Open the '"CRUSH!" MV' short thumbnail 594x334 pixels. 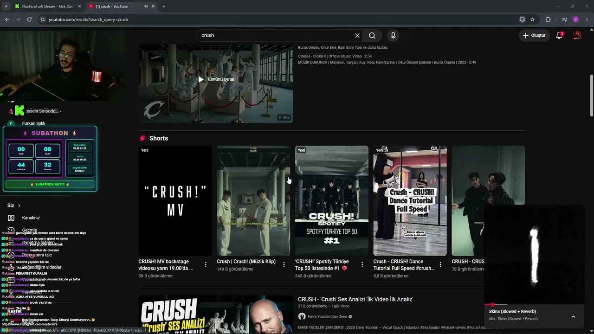175,201
